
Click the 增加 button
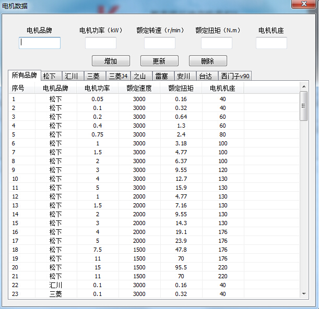click(111, 60)
